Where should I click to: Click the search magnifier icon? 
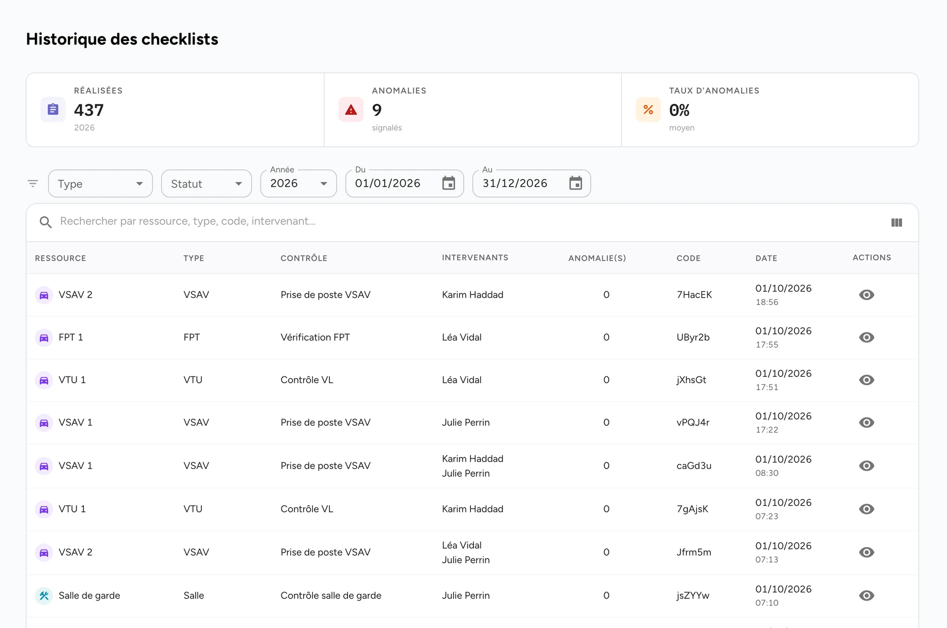click(x=45, y=222)
